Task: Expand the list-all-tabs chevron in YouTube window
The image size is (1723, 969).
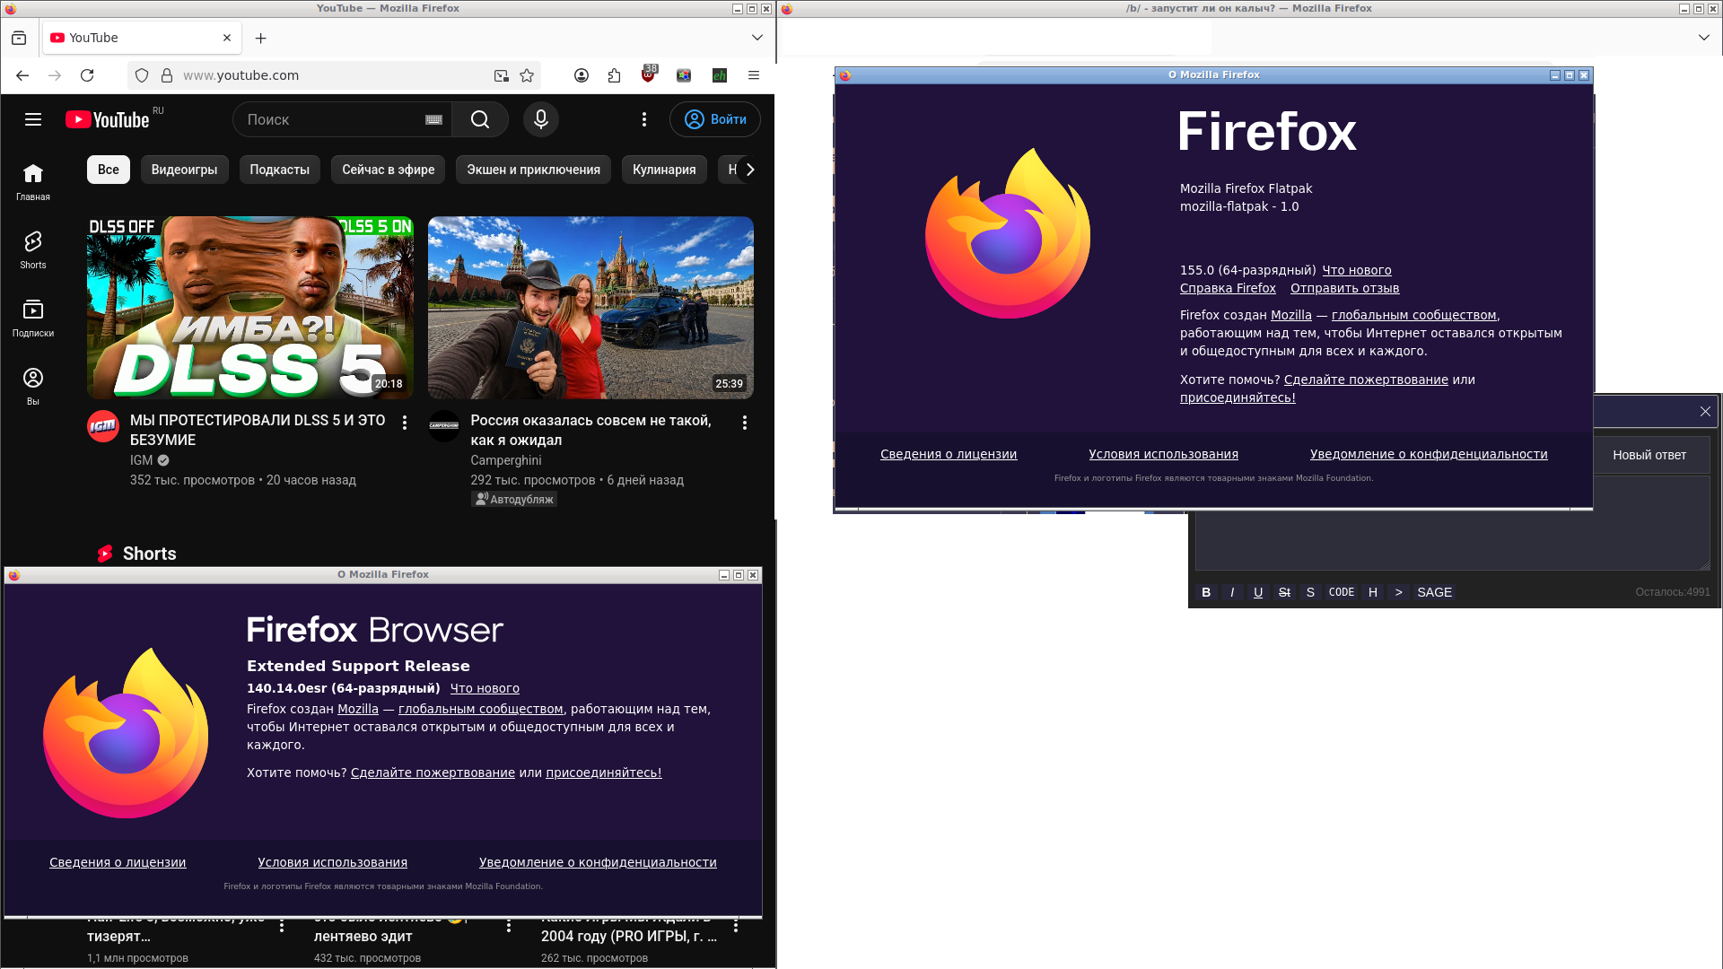Action: click(757, 38)
